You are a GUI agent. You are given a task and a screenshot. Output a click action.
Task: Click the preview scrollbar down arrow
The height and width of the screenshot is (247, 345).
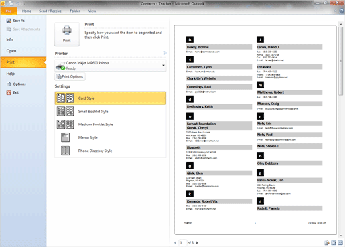(x=340, y=236)
